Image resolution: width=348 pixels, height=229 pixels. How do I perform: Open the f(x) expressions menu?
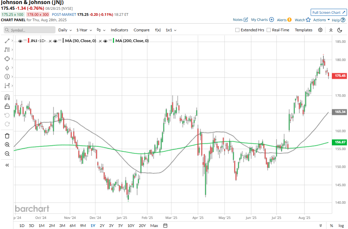pos(158,30)
